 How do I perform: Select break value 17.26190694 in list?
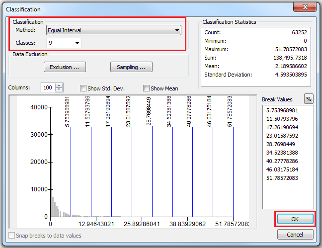point(282,127)
